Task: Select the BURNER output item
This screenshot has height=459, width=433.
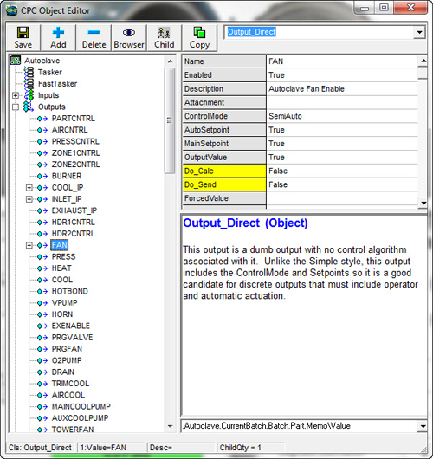Action: 67,176
